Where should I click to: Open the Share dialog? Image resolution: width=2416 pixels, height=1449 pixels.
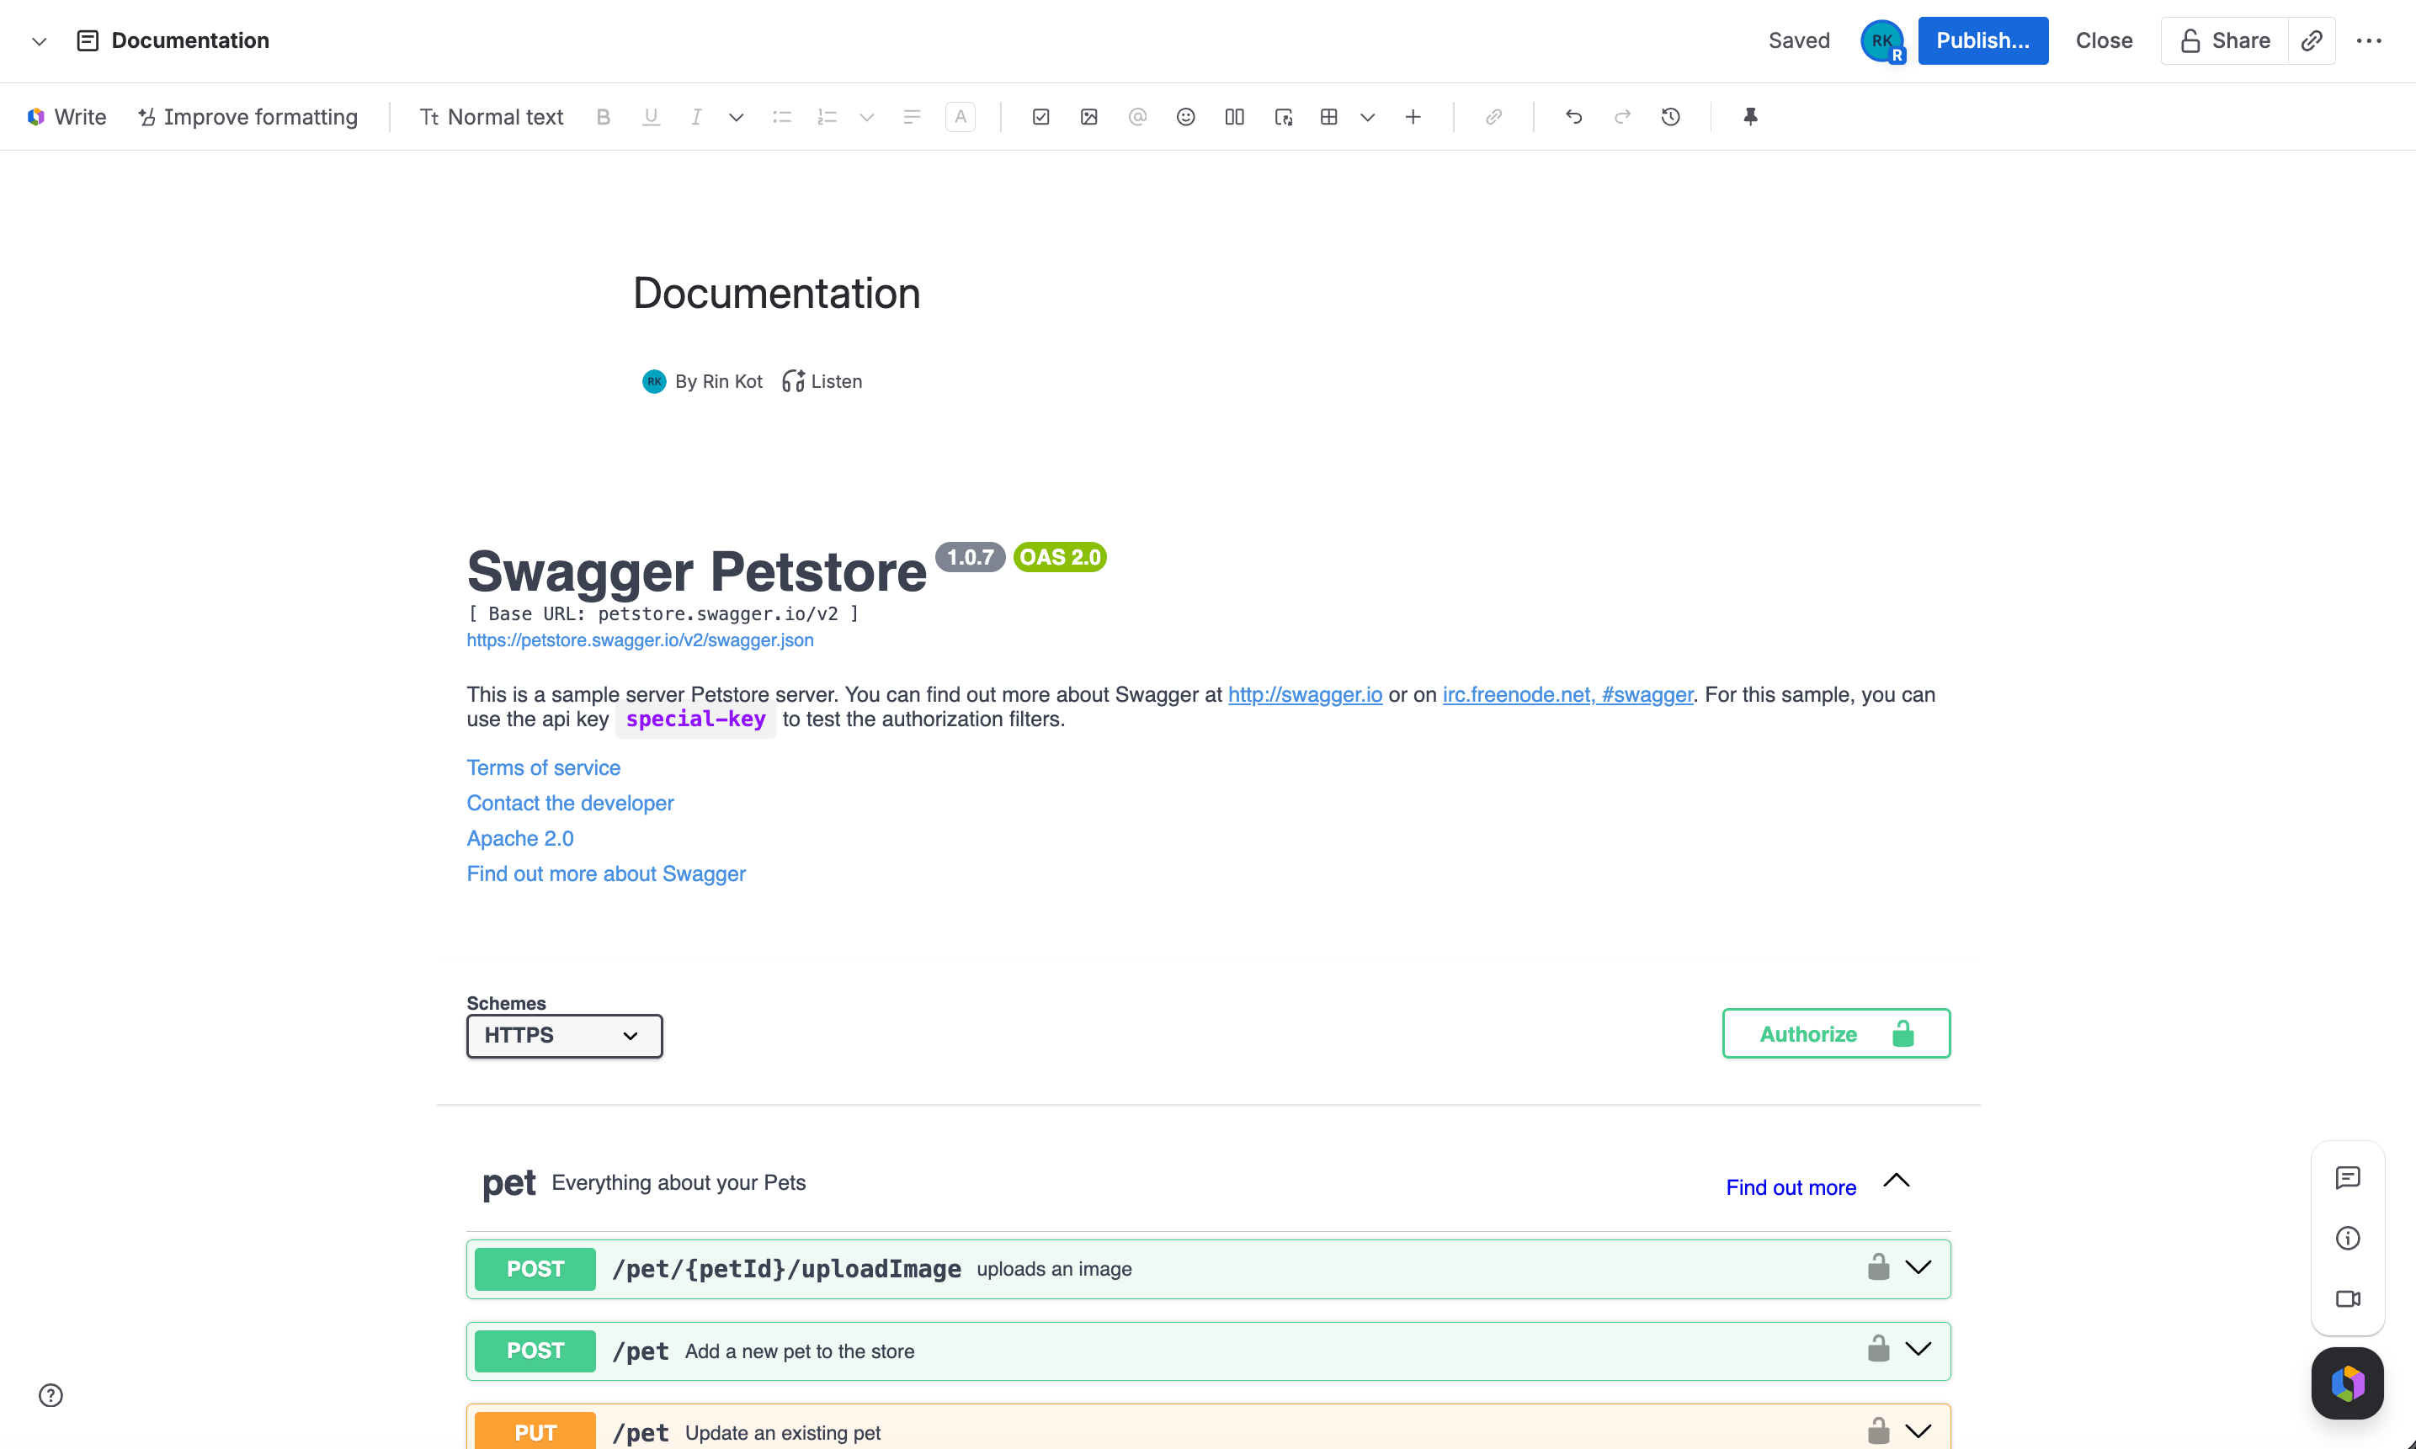tap(2225, 41)
